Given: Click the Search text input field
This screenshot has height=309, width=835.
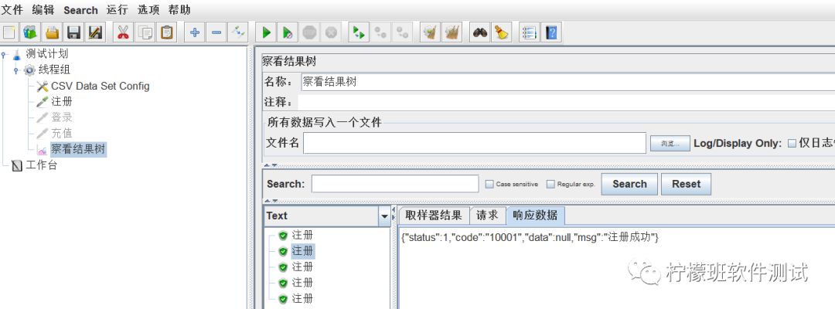Looking at the screenshot, I should click(395, 184).
